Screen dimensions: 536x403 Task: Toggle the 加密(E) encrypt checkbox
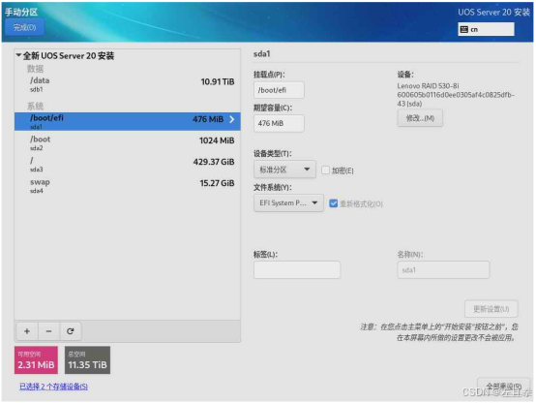tap(325, 170)
